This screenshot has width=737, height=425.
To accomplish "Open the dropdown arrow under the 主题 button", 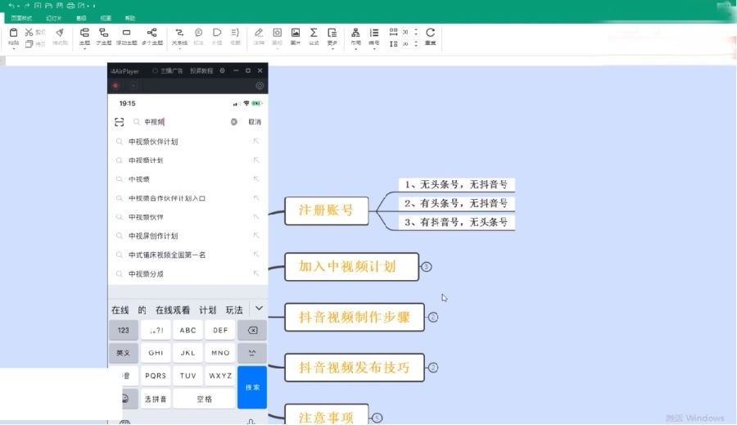I will click(84, 48).
